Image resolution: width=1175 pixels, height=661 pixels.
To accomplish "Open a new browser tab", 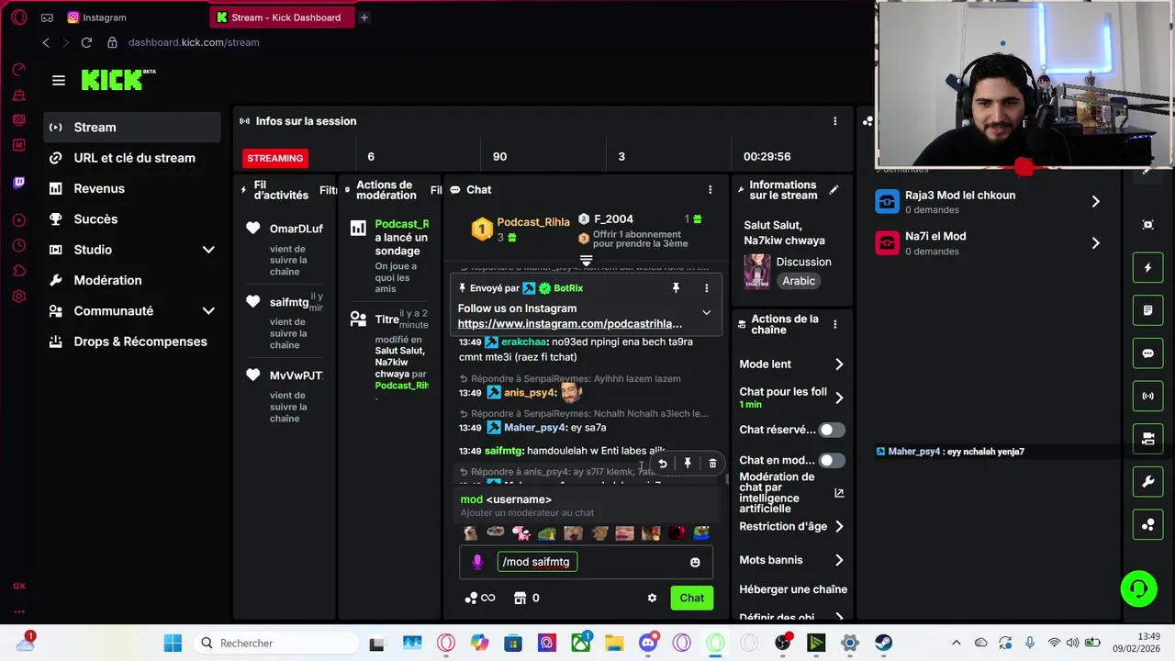I will (x=364, y=17).
